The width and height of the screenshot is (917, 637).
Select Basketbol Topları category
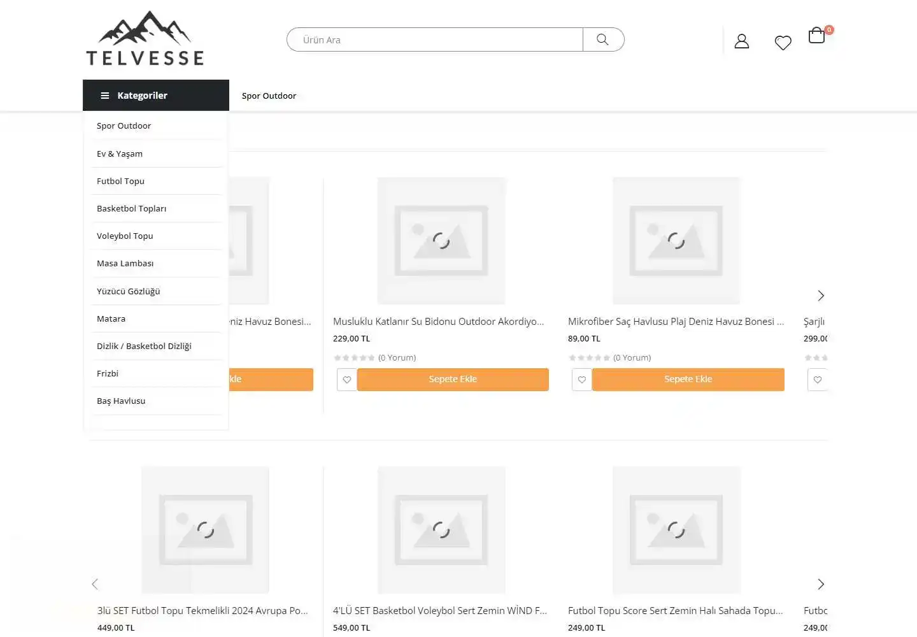point(156,208)
